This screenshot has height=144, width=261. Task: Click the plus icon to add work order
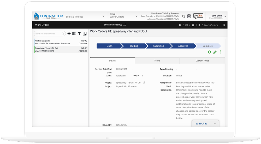tap(69, 34)
